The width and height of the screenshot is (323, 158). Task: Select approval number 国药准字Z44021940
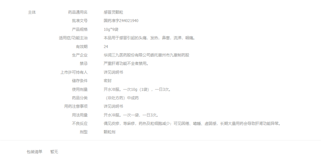[x=121, y=21]
